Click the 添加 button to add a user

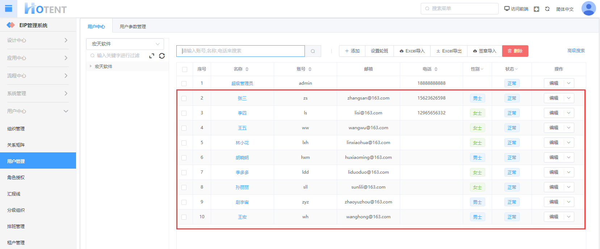click(352, 51)
